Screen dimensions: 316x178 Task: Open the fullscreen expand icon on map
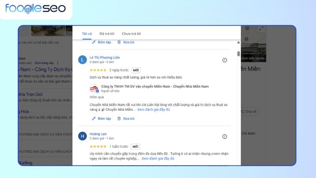[x=260, y=29]
